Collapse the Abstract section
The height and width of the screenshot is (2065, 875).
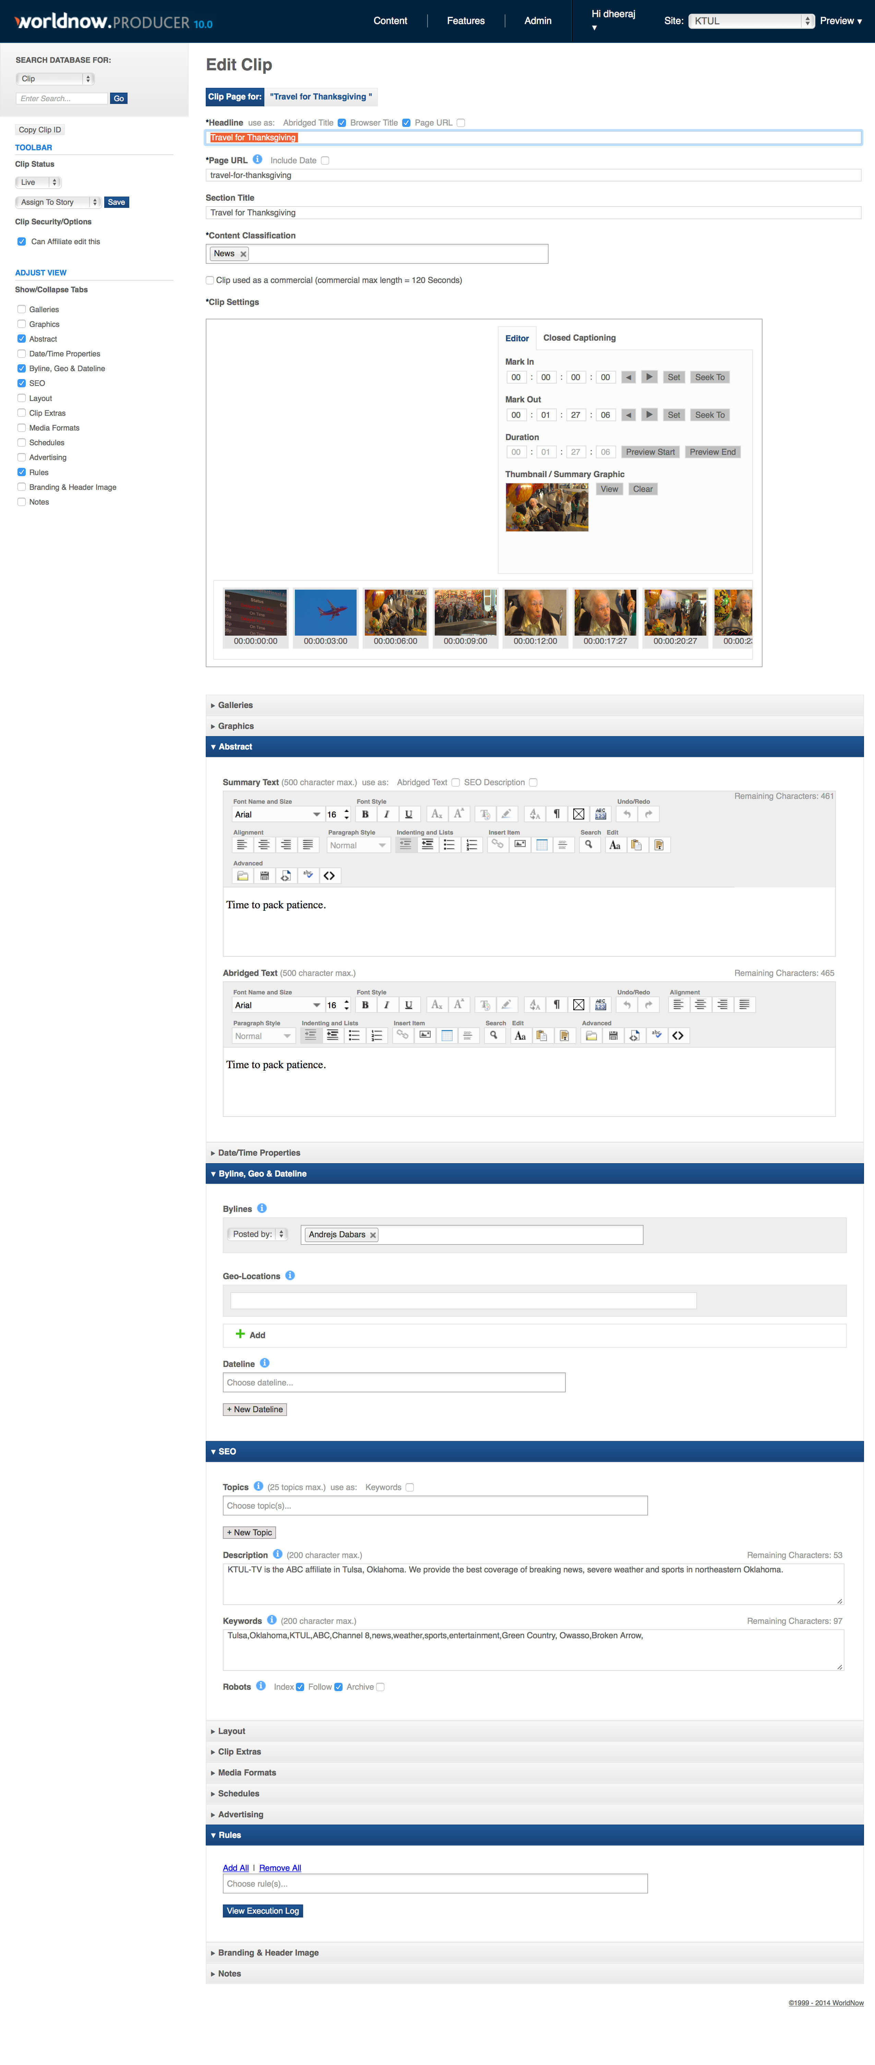click(535, 746)
